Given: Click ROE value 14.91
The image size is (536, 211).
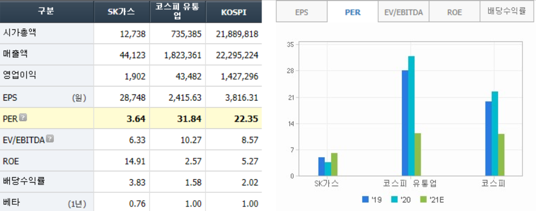Looking at the screenshot, I should coord(136,161).
